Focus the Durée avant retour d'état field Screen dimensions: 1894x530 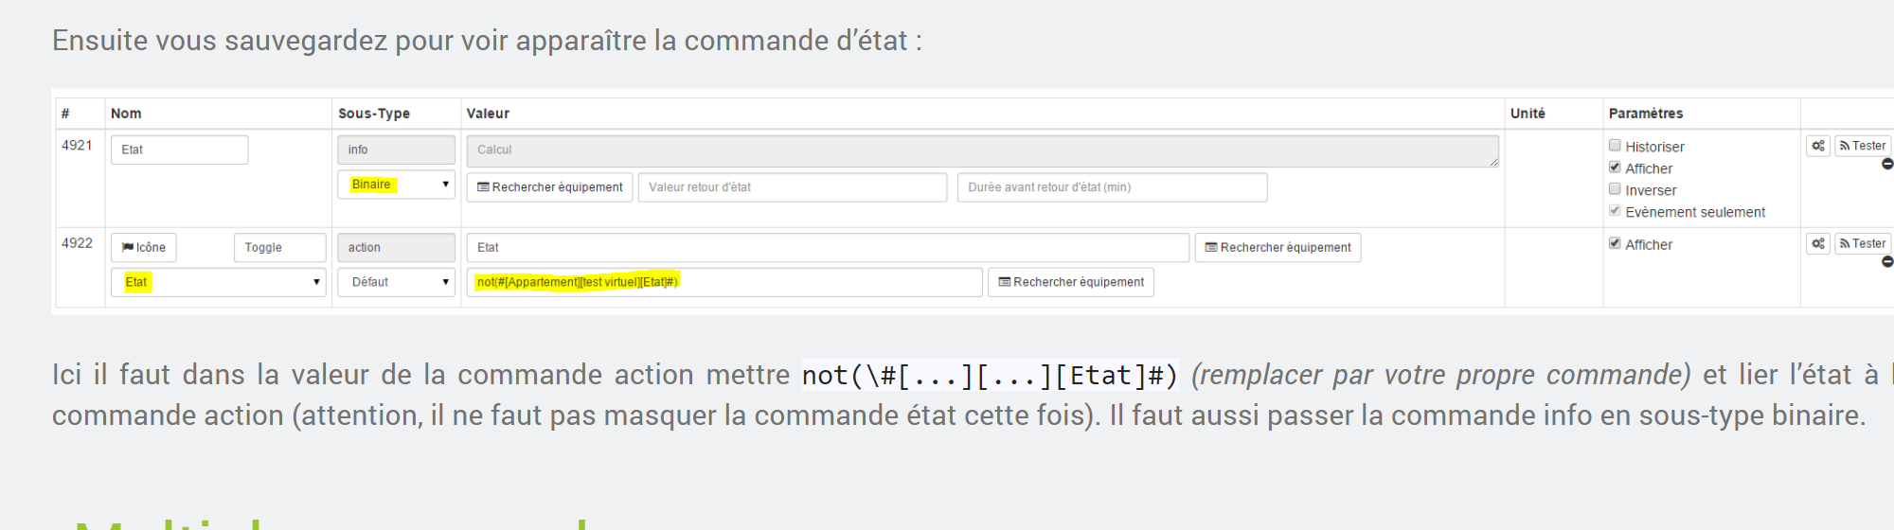(1111, 187)
